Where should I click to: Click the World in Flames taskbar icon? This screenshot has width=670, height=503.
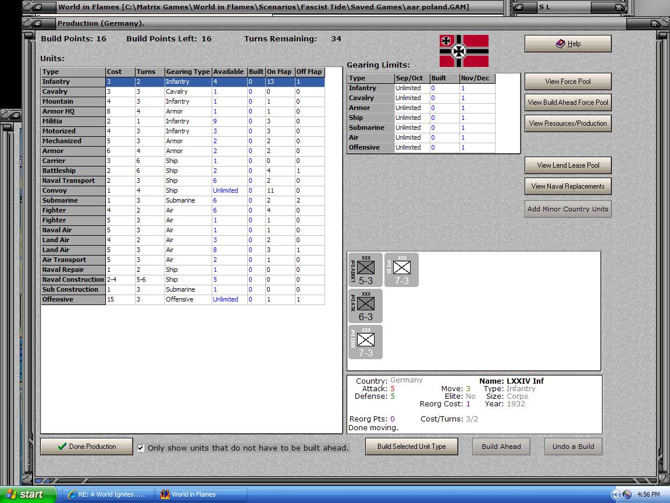[x=165, y=494]
